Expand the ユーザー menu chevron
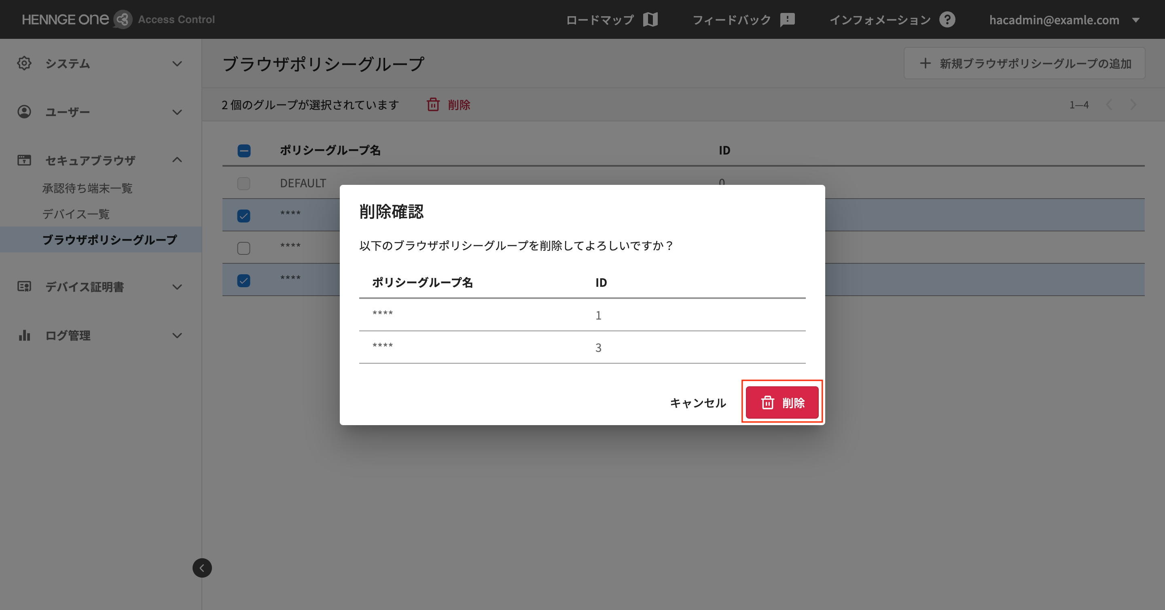1165x610 pixels. [x=177, y=112]
